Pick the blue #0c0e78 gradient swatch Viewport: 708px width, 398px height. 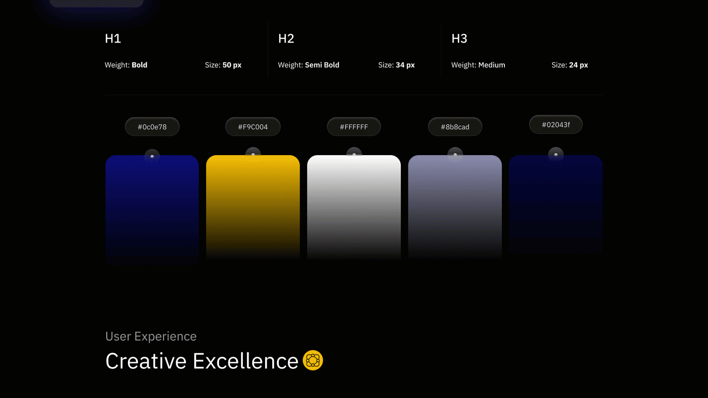click(x=152, y=208)
